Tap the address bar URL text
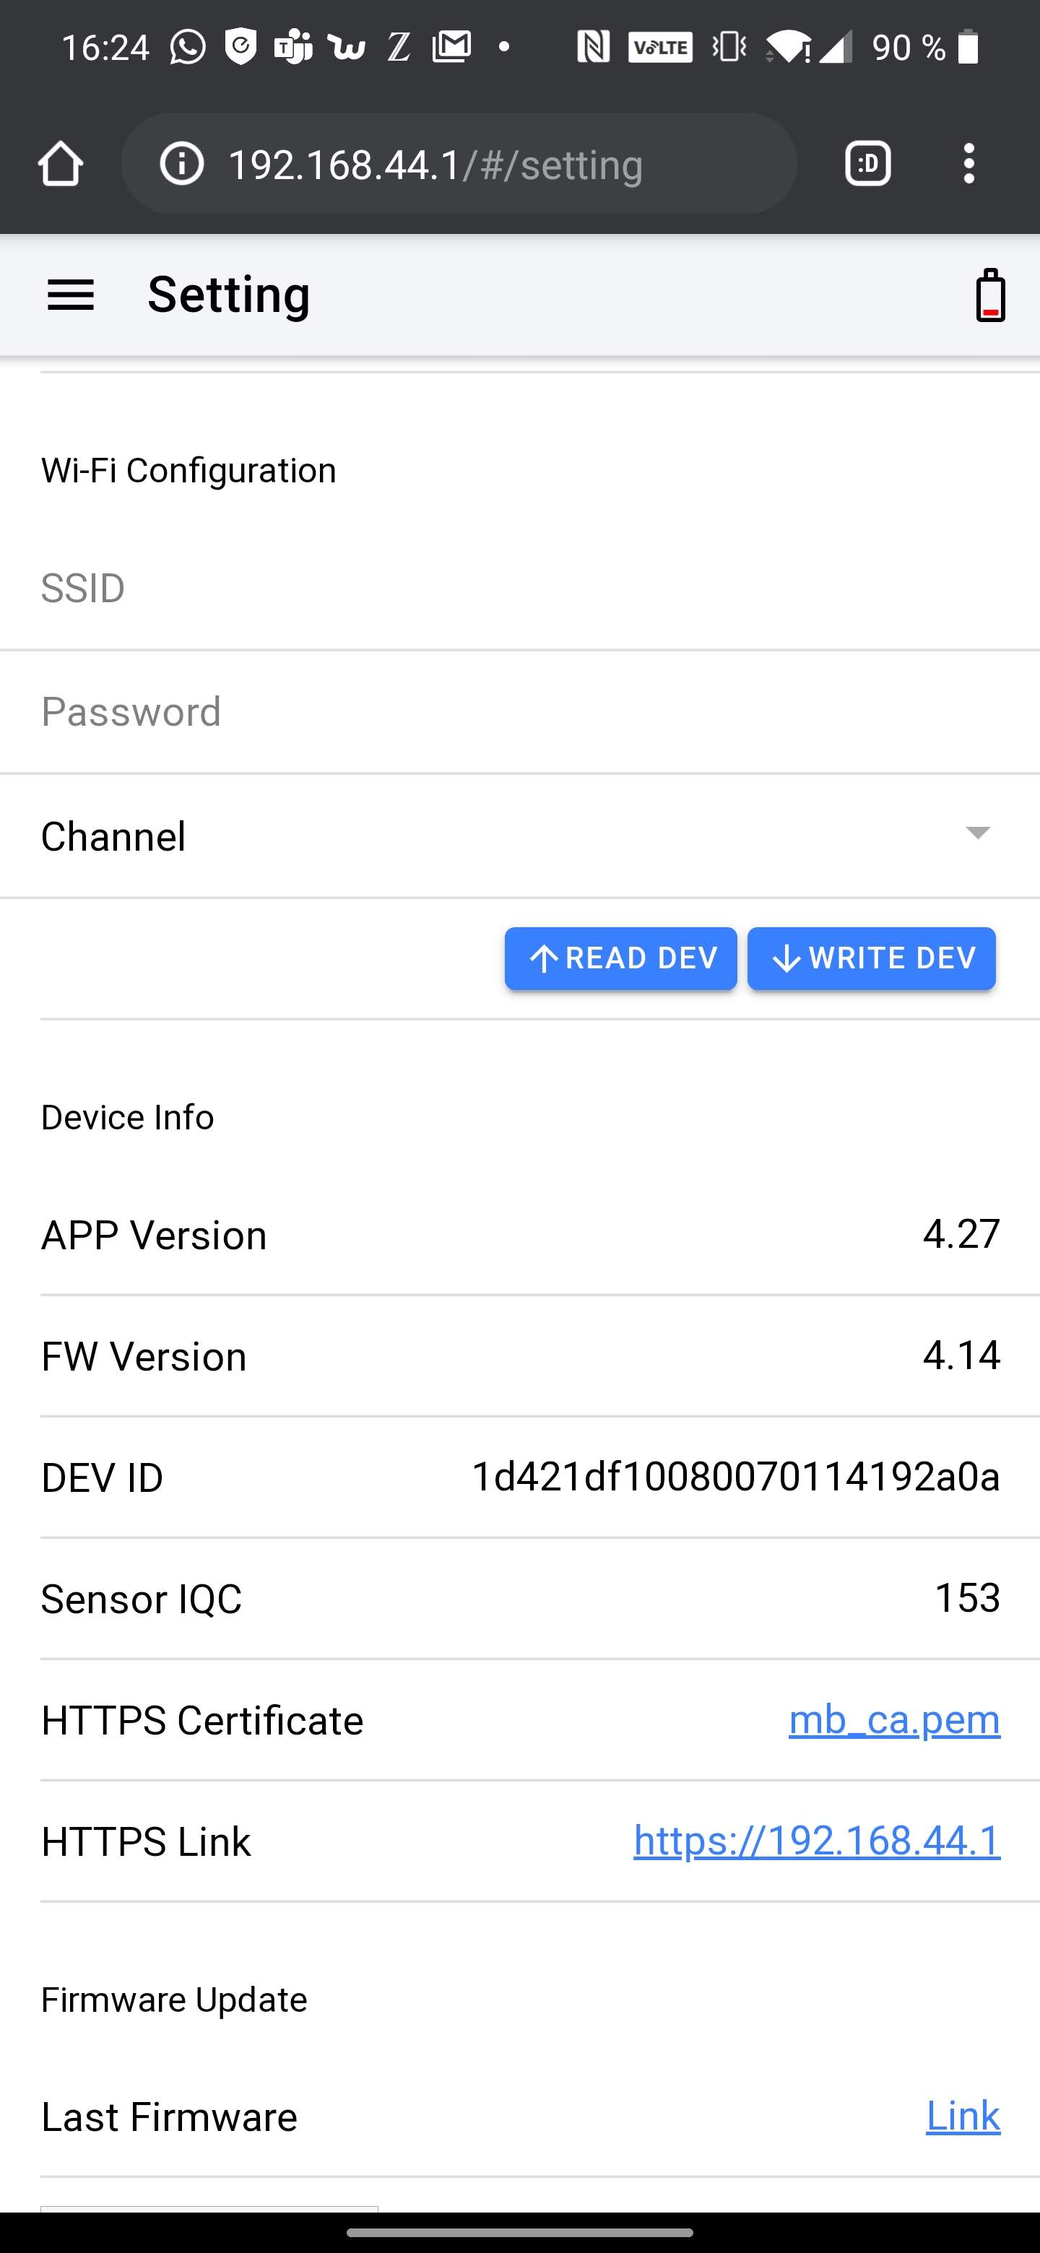The image size is (1040, 2253). (x=435, y=165)
